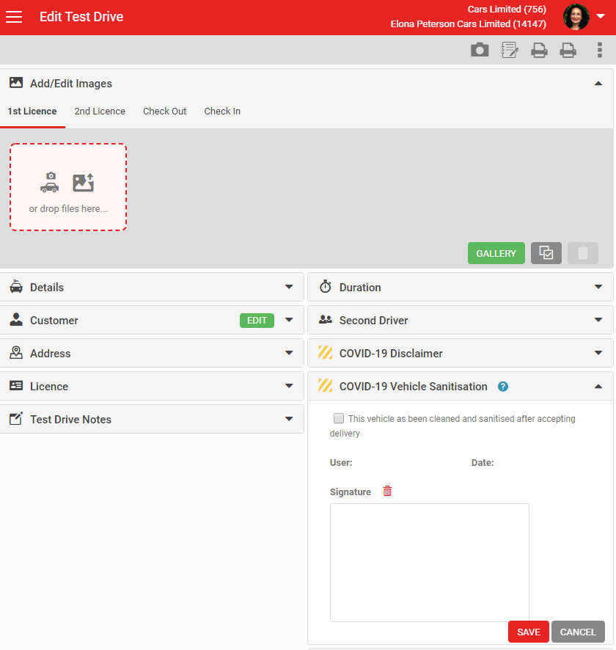Click the Add/Edit Images picture icon

(x=16, y=82)
